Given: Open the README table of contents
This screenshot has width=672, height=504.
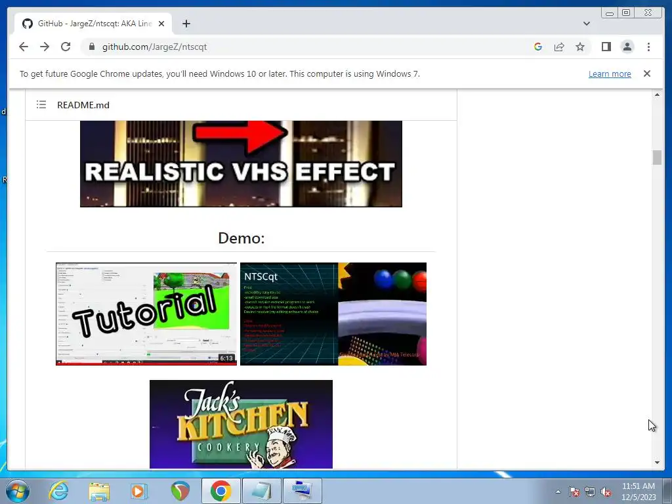Looking at the screenshot, I should (x=41, y=104).
